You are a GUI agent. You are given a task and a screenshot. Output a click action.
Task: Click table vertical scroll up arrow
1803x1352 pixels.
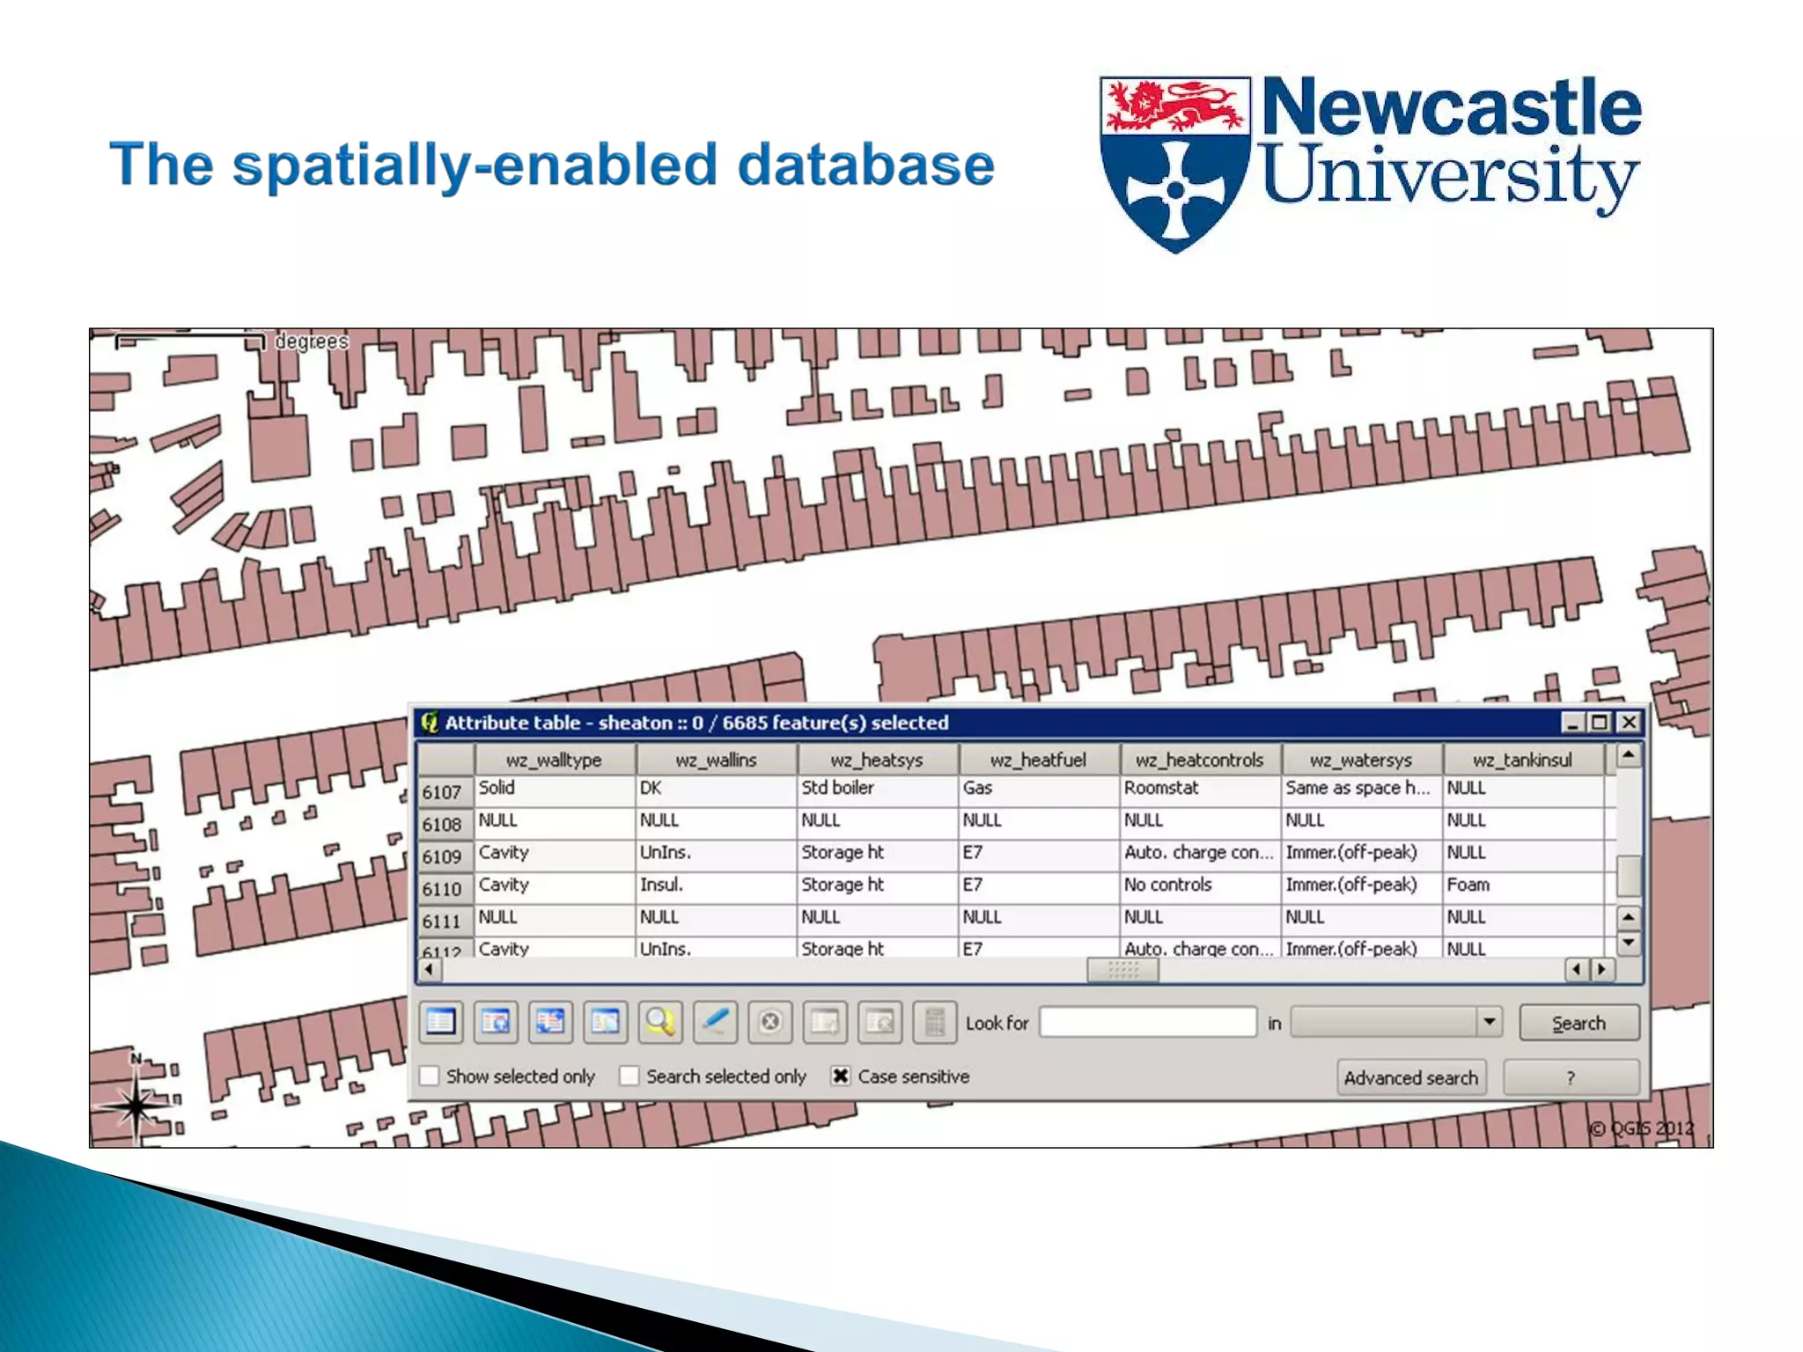[x=1628, y=755]
